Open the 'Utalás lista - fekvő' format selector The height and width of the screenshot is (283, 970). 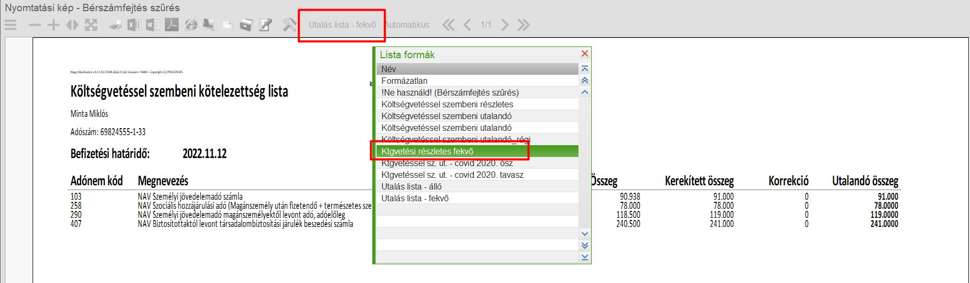[x=342, y=25]
